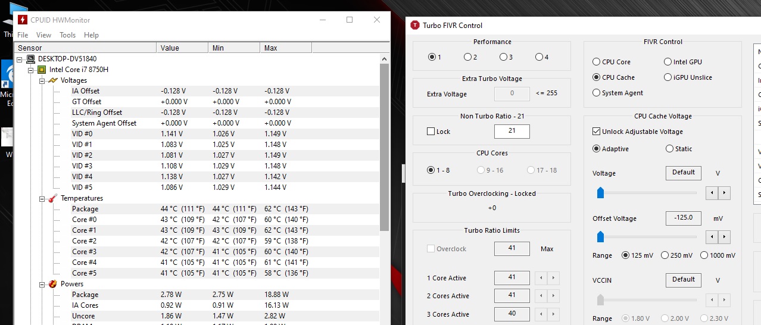Select Performance profile 3
761x325 pixels.
(x=503, y=57)
